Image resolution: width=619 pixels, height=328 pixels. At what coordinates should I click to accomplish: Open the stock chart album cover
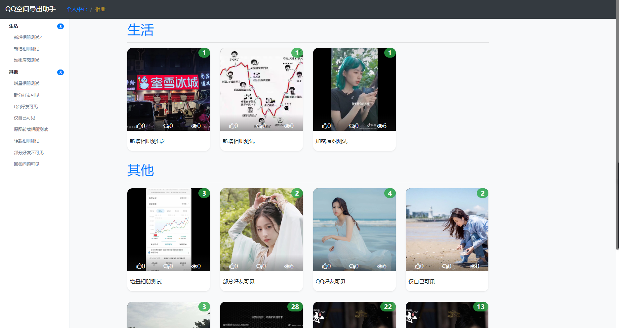169,230
